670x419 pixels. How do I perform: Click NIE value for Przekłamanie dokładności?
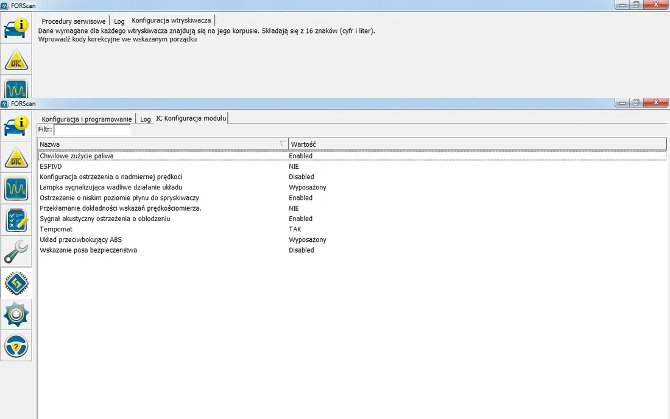point(294,208)
